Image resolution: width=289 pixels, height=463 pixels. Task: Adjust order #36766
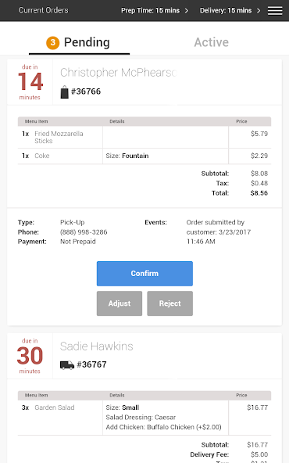[x=120, y=303]
